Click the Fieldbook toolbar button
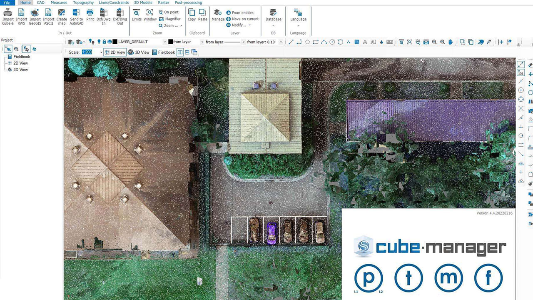The width and height of the screenshot is (533, 300). 163,52
